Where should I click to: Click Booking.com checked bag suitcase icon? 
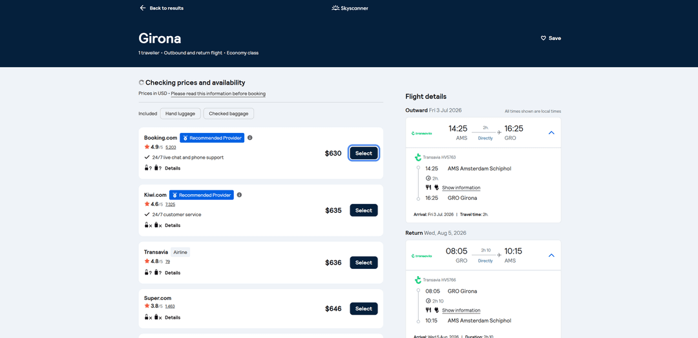156,168
